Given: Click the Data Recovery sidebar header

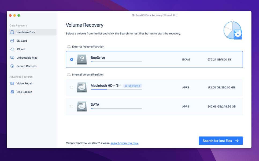Looking at the screenshot, I should (18, 26).
